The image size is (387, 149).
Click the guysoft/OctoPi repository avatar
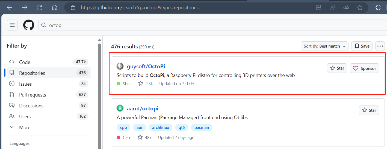[x=120, y=66]
